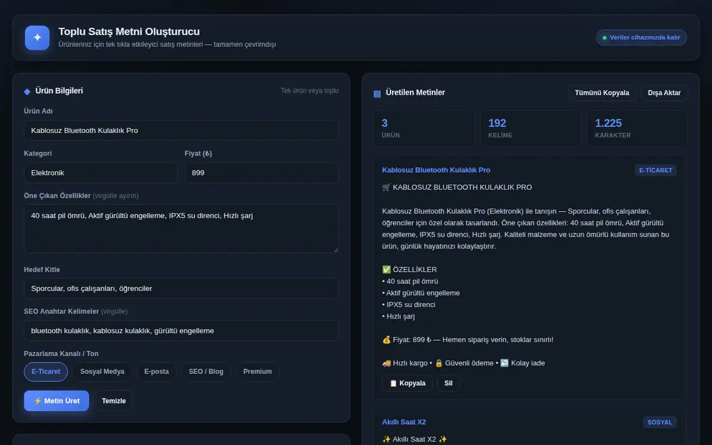This screenshot has width=712, height=445.
Task: Select the E-Ticaret channel chip
Action: (x=46, y=371)
